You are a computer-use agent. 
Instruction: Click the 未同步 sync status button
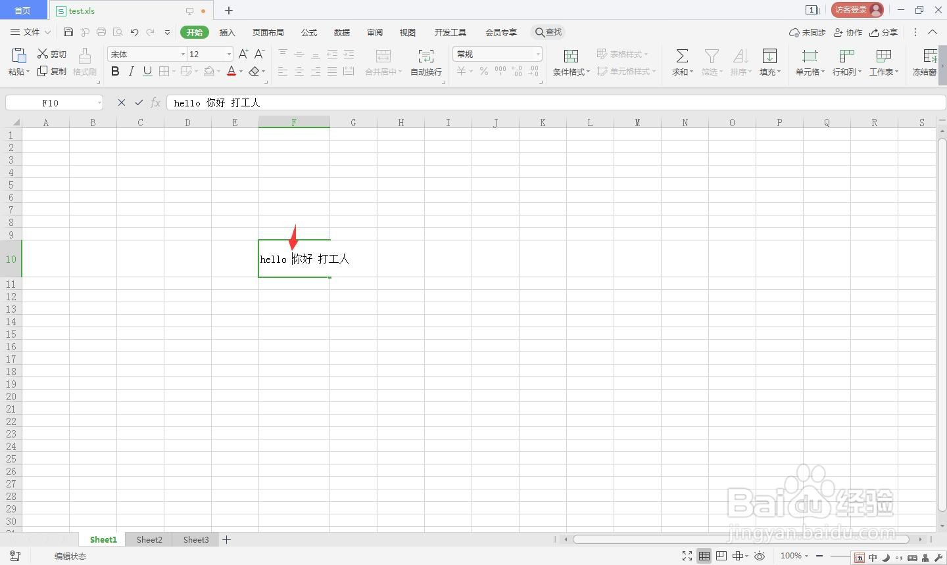click(x=808, y=32)
